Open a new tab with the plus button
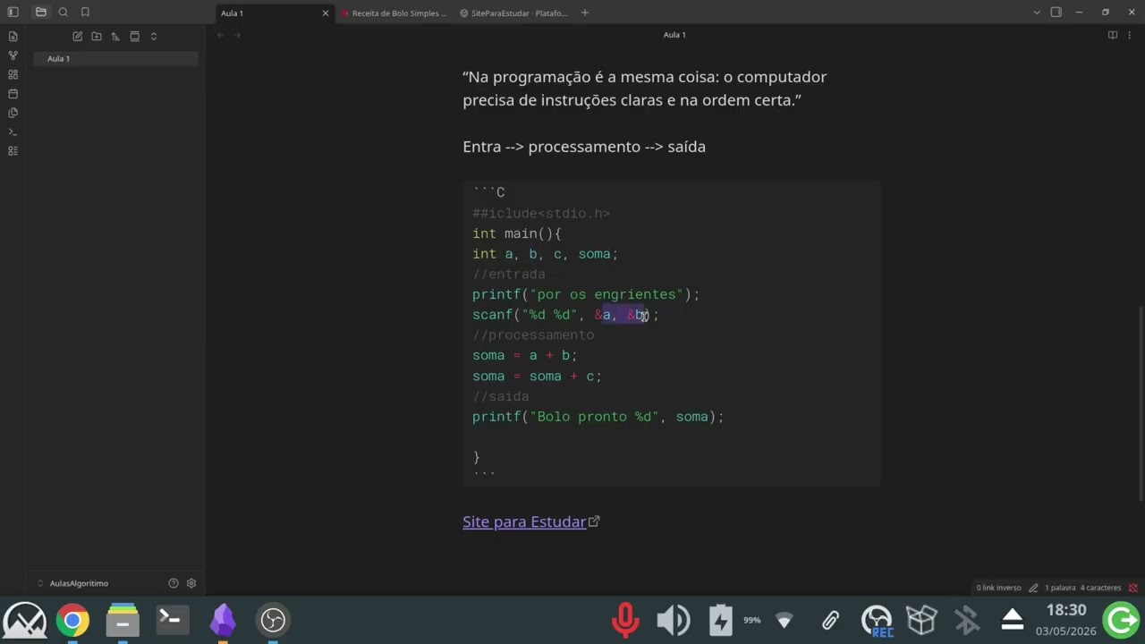This screenshot has width=1145, height=644. 585,13
